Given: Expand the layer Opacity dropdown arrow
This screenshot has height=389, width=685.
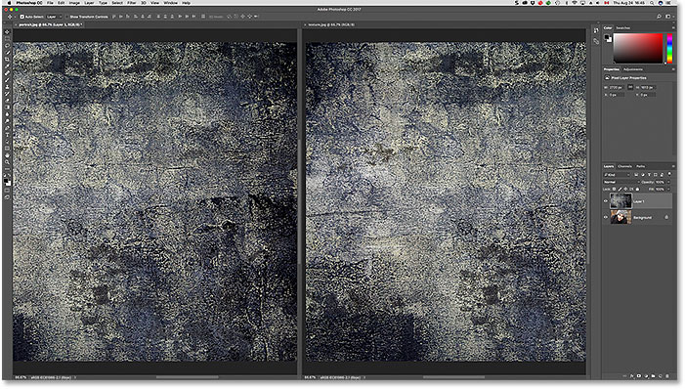Looking at the screenshot, I should point(668,182).
